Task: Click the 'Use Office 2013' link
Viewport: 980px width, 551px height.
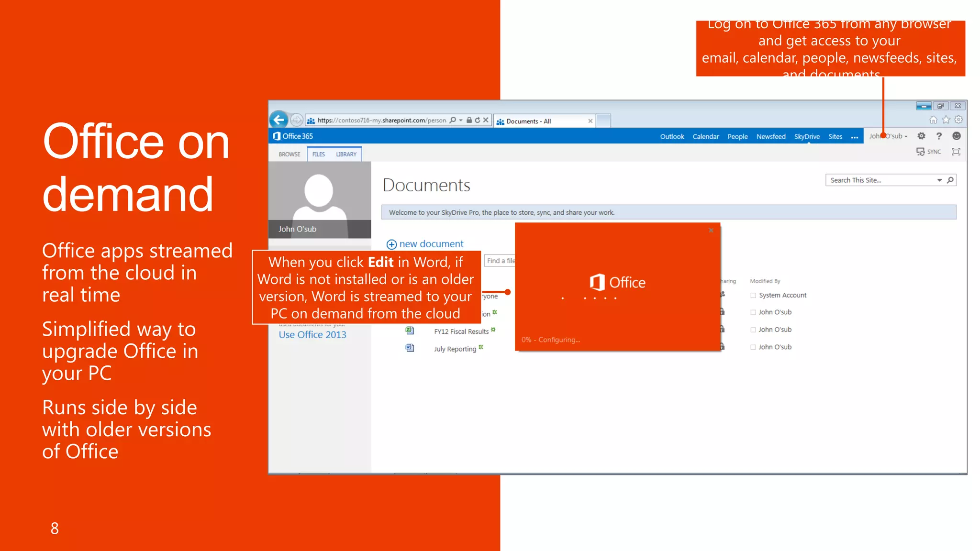Action: tap(312, 335)
